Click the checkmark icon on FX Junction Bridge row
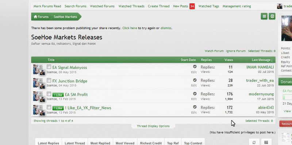Viewport: 292px width, 145px height. click(x=195, y=80)
